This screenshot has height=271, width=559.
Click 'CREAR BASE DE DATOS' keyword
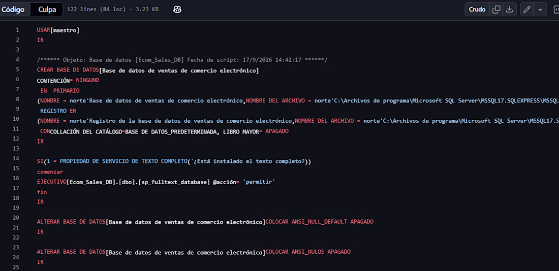point(68,70)
